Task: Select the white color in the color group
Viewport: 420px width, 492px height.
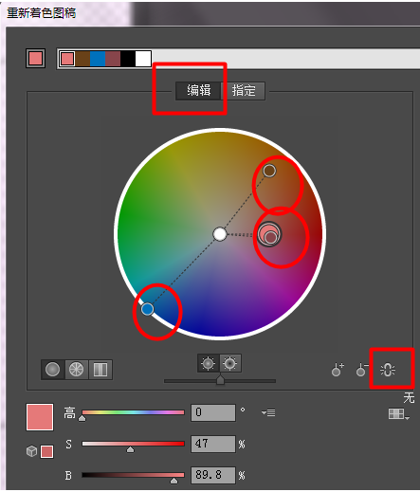Action: coord(143,59)
